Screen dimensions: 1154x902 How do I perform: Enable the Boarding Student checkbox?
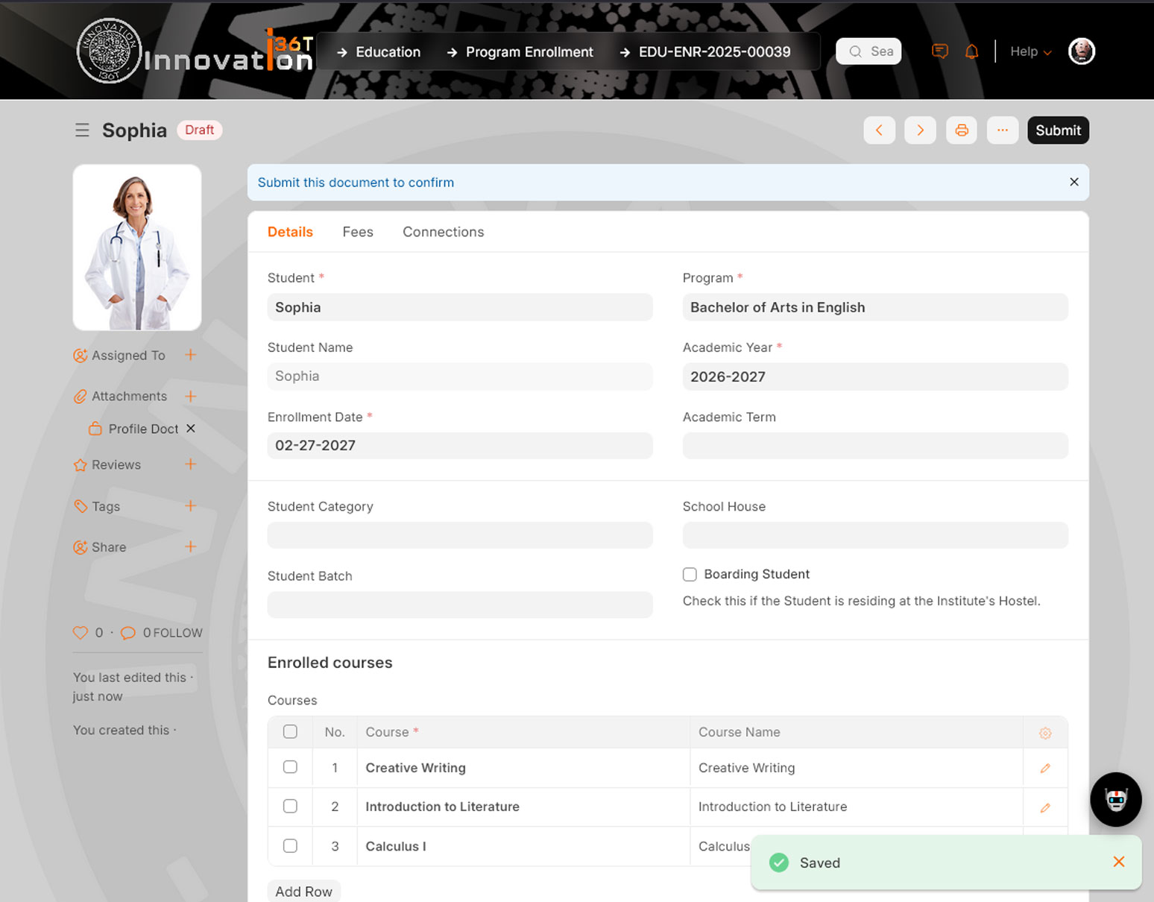coord(690,574)
